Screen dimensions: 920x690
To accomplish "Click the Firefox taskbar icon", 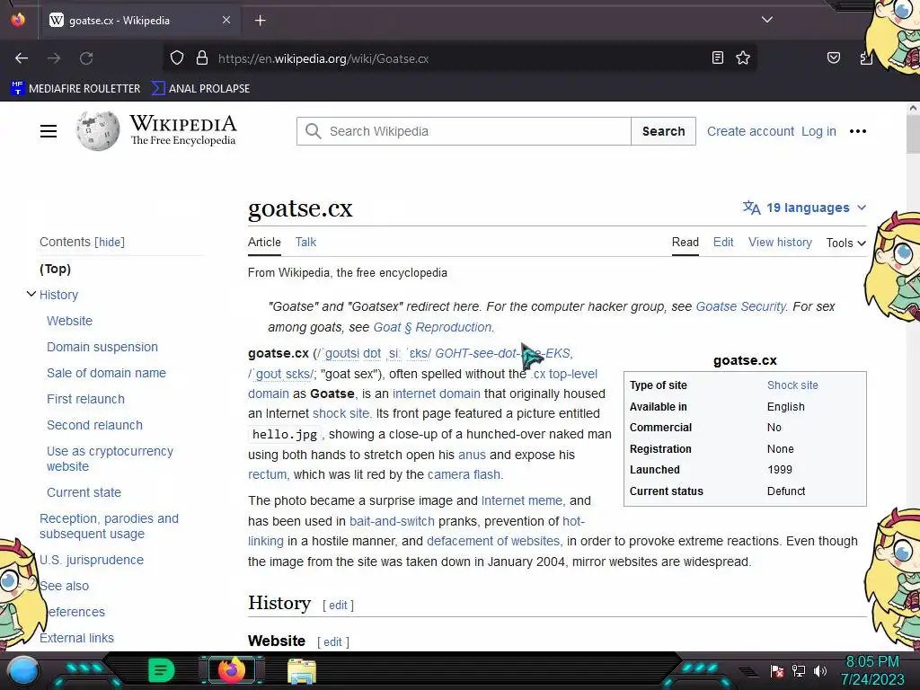I will [x=231, y=670].
